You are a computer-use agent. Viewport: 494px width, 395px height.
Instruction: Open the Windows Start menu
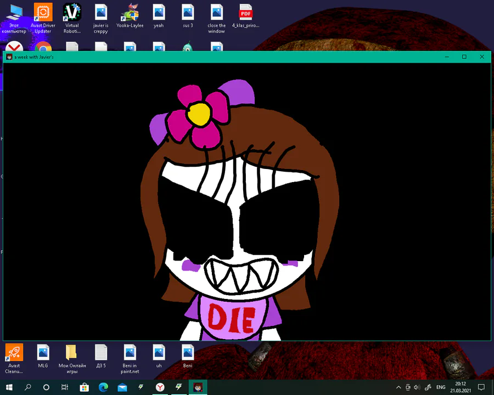9,387
